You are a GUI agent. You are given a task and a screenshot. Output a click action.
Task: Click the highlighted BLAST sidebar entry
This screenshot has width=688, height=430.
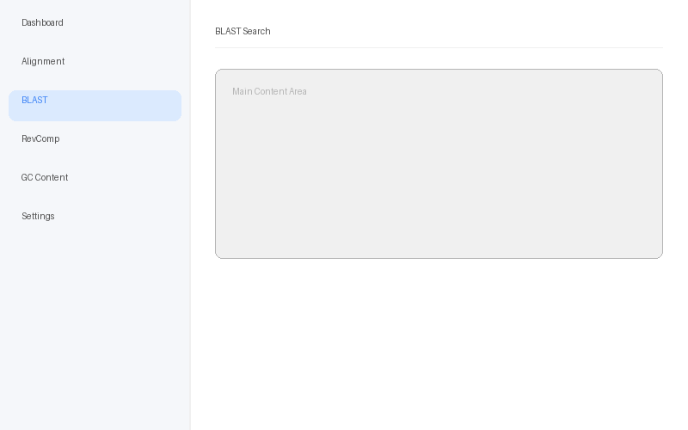(95, 105)
